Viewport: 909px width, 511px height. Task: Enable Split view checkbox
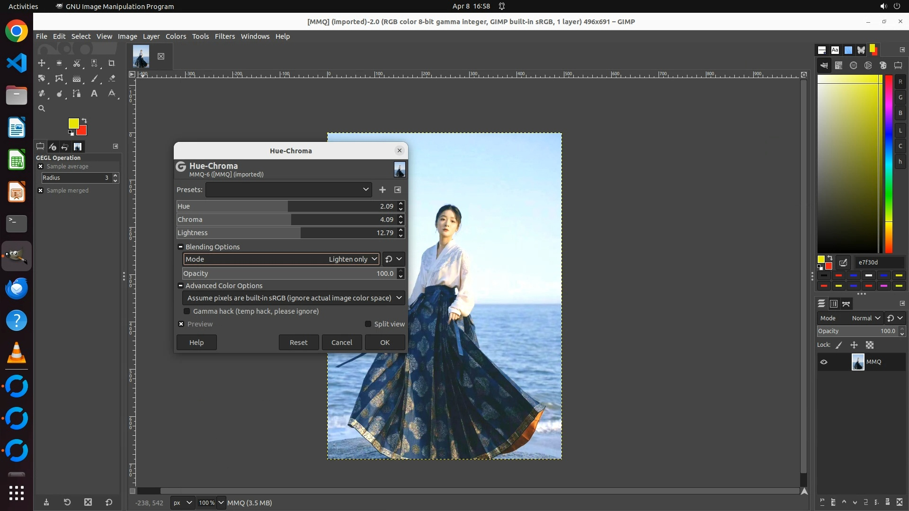(x=368, y=324)
